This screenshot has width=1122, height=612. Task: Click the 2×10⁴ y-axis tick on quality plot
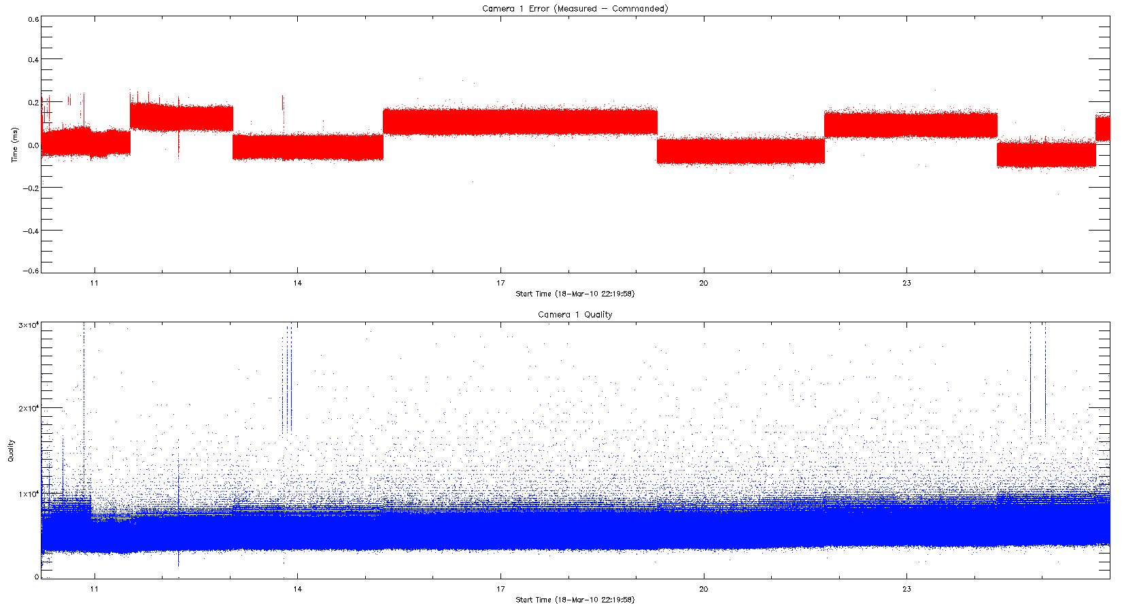point(28,409)
